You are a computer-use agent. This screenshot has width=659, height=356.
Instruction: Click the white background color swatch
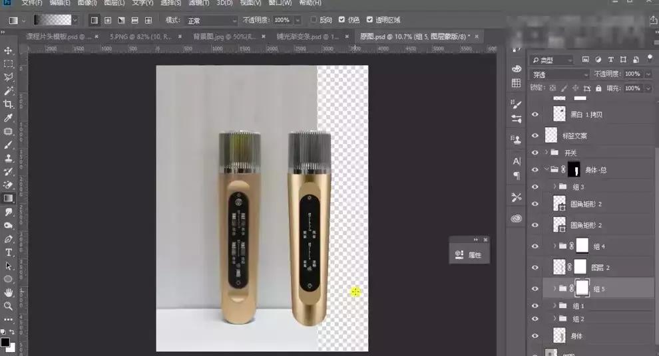(x=11, y=348)
